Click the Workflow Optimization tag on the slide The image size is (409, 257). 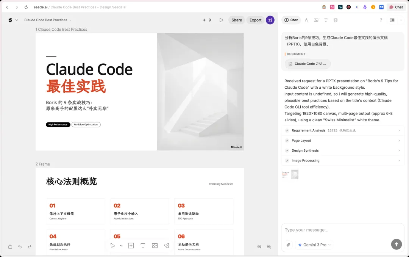click(x=86, y=125)
